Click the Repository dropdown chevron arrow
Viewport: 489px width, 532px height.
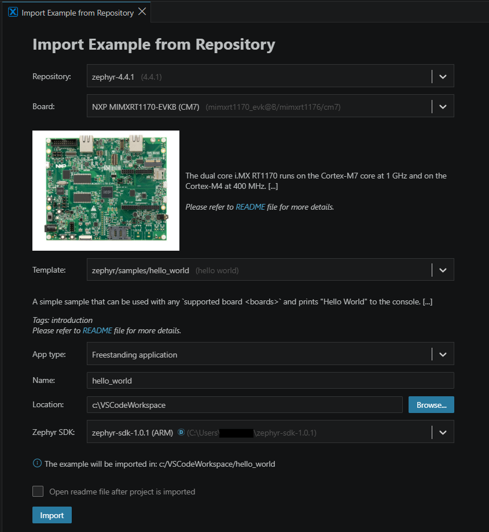pyautogui.click(x=443, y=77)
